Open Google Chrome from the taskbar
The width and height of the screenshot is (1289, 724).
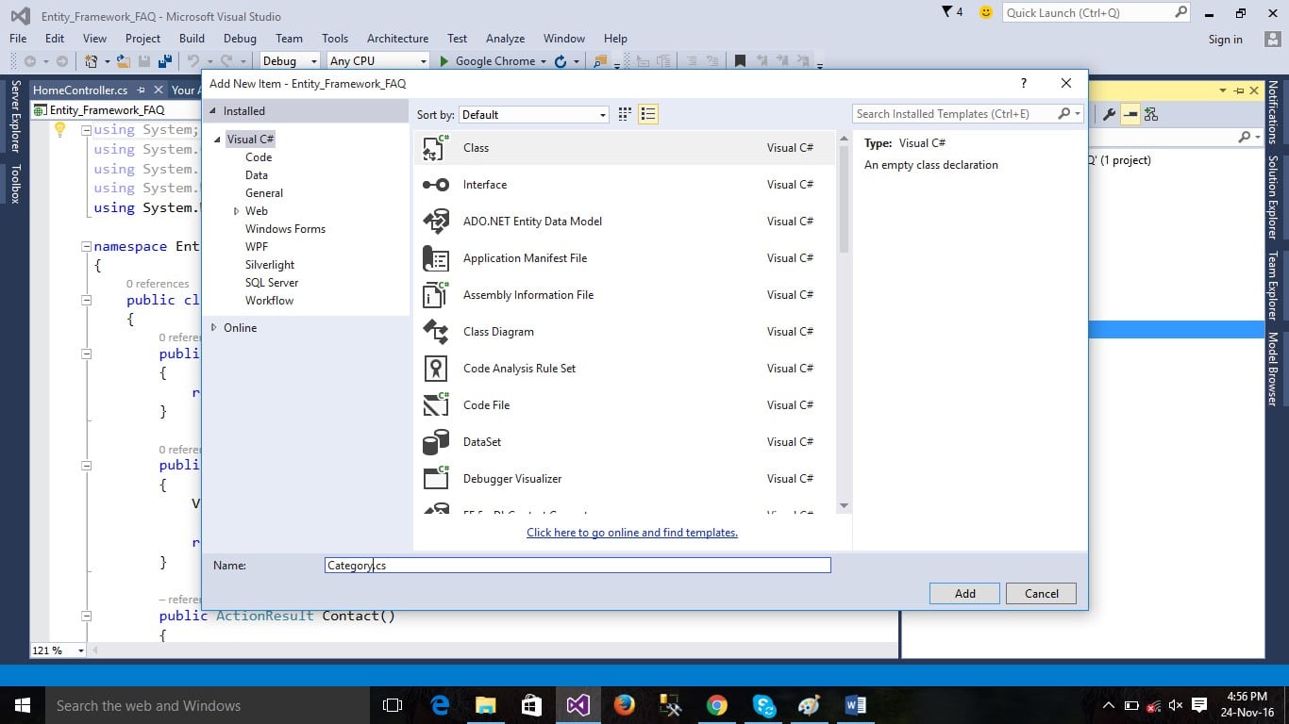coord(717,705)
